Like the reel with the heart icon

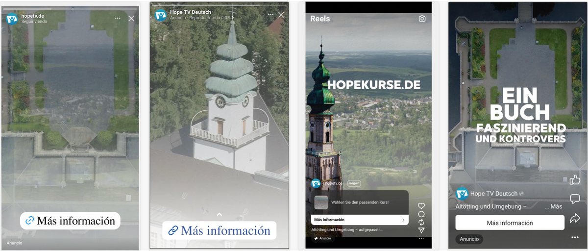point(421,206)
